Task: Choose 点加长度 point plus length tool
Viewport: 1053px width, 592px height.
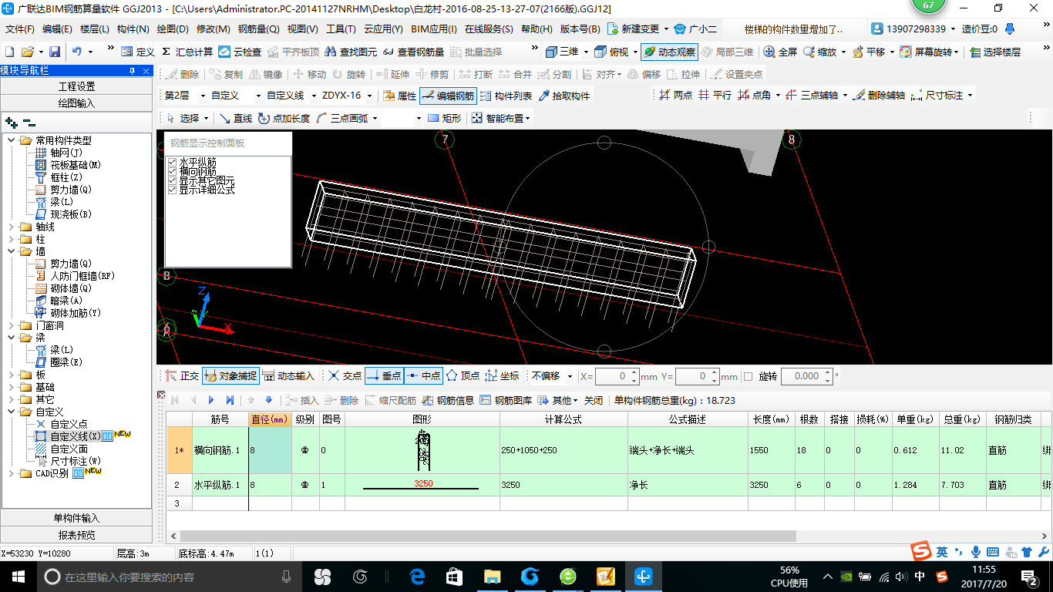Action: [x=284, y=118]
